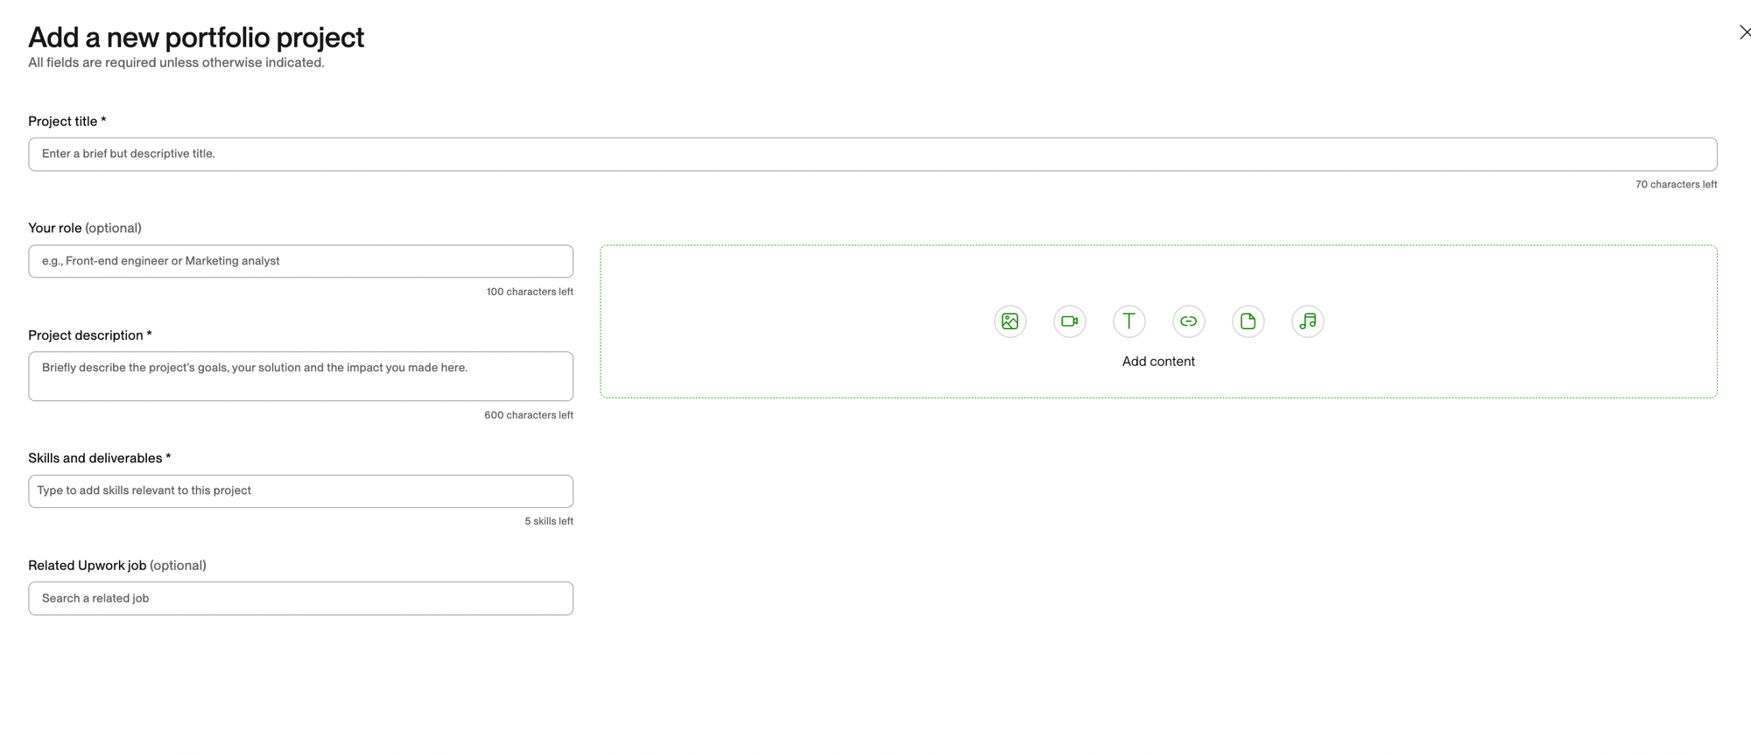Click the "Project description *" label
The height and width of the screenshot is (754, 1751).
coord(89,335)
